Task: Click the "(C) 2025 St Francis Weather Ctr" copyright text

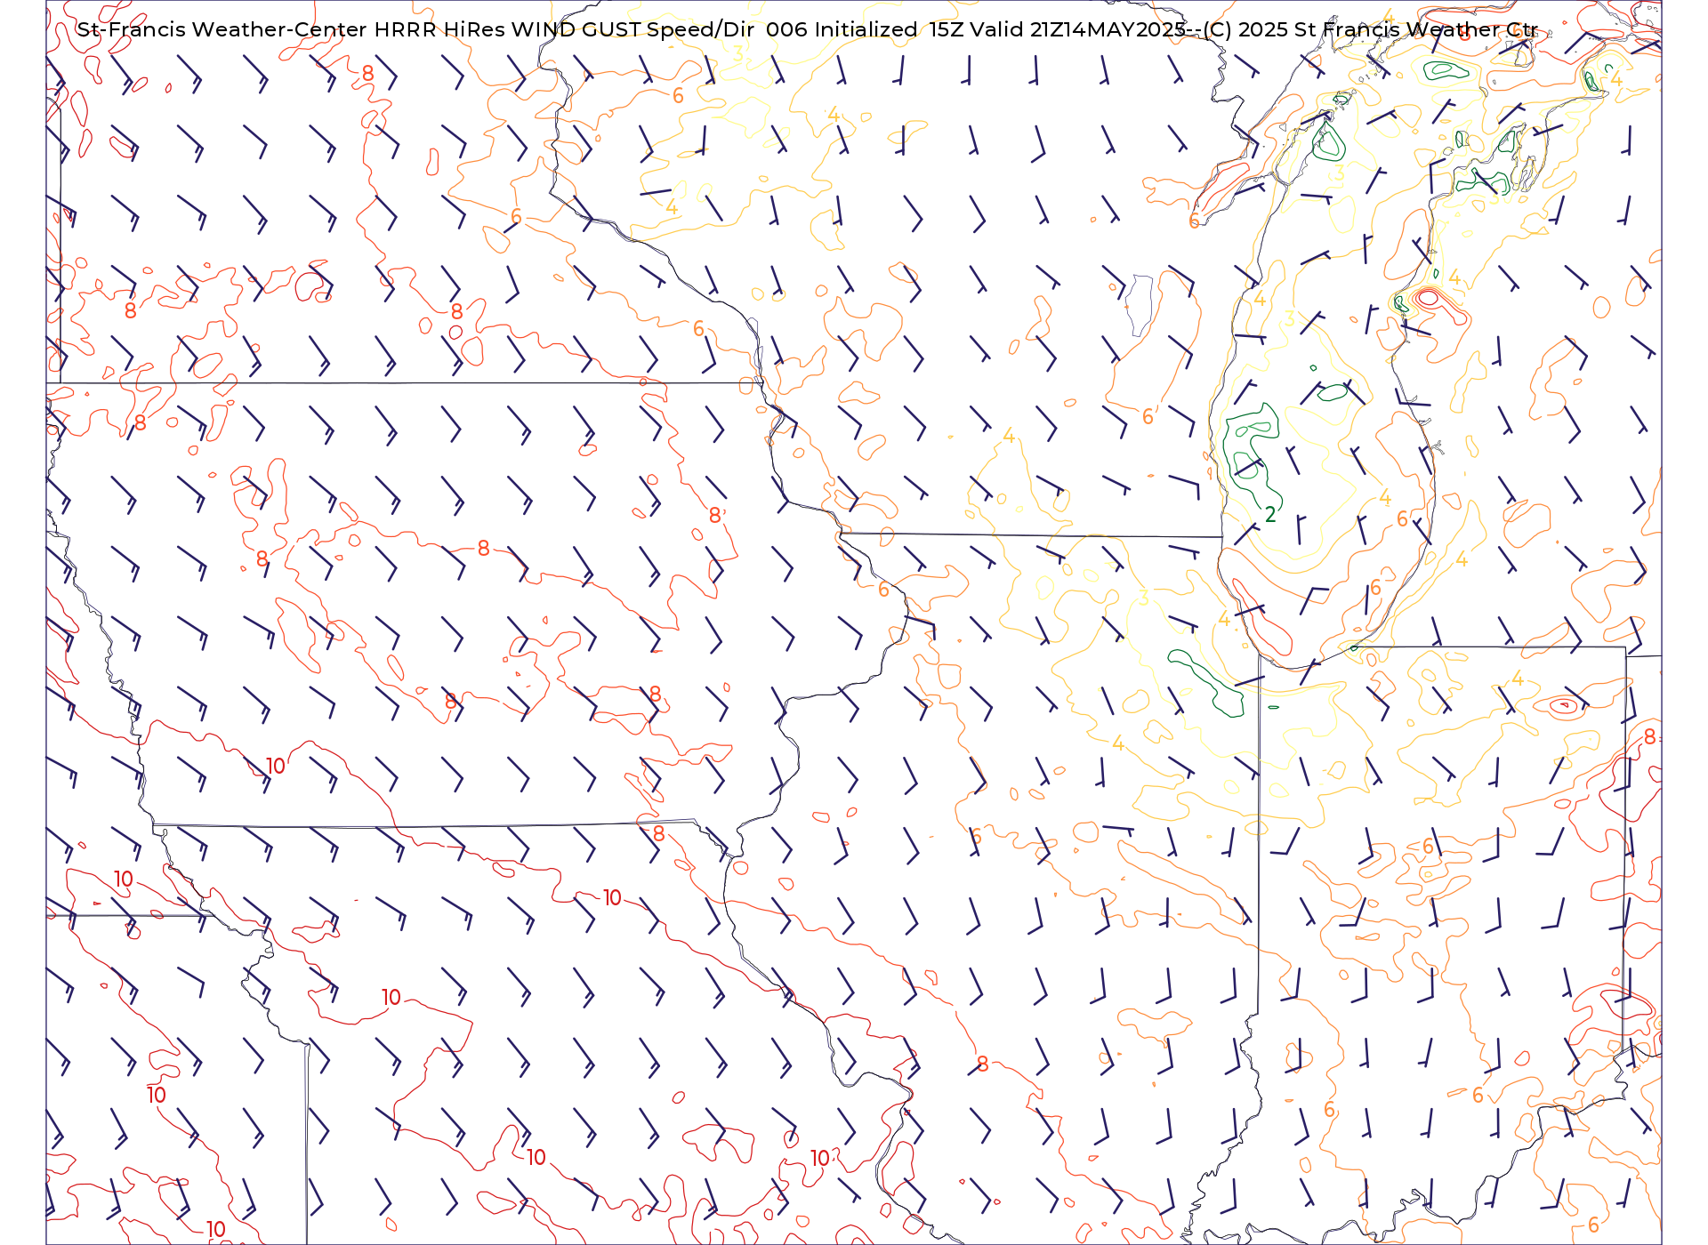Action: coord(1370,29)
